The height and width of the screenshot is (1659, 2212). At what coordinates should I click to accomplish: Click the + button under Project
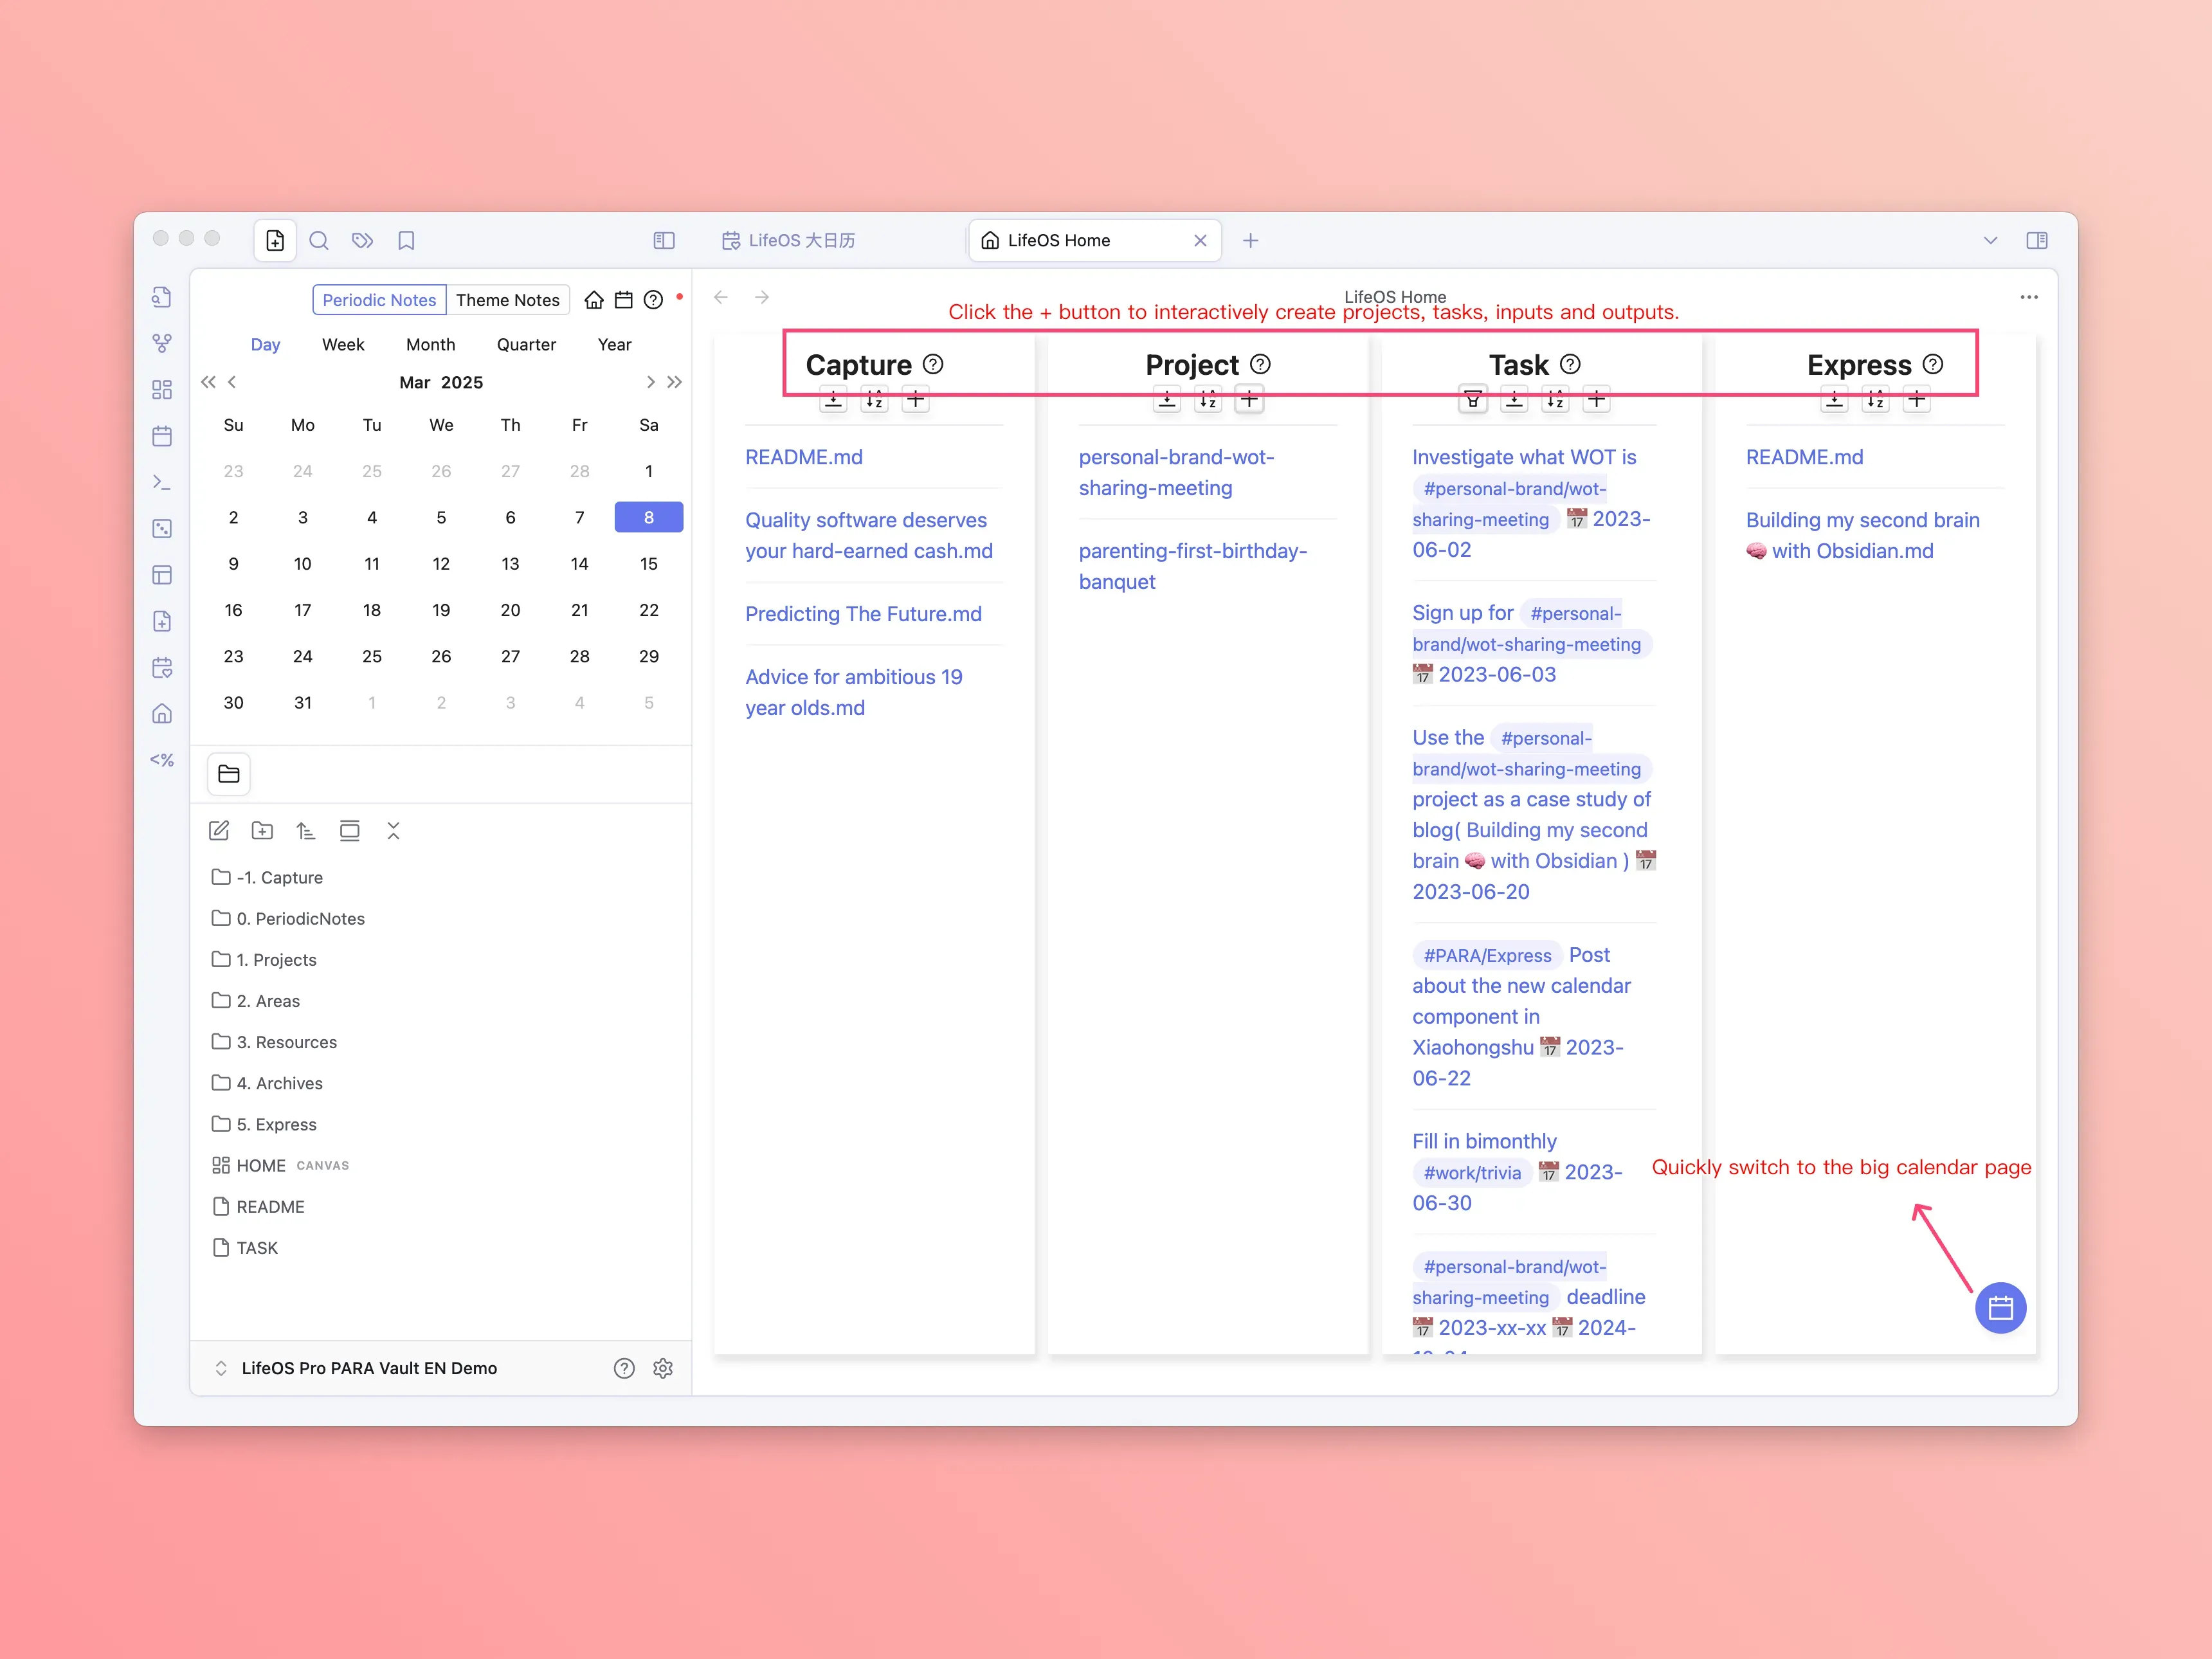[x=1249, y=400]
